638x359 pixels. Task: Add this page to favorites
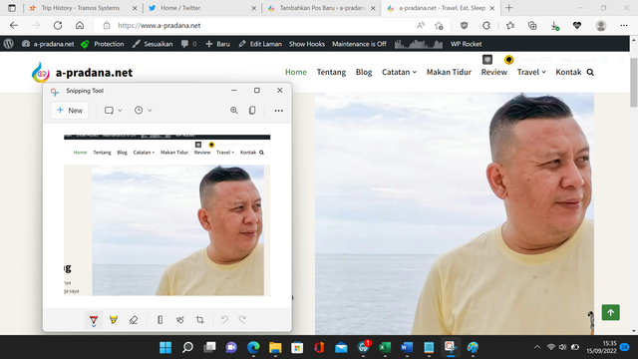tap(439, 25)
